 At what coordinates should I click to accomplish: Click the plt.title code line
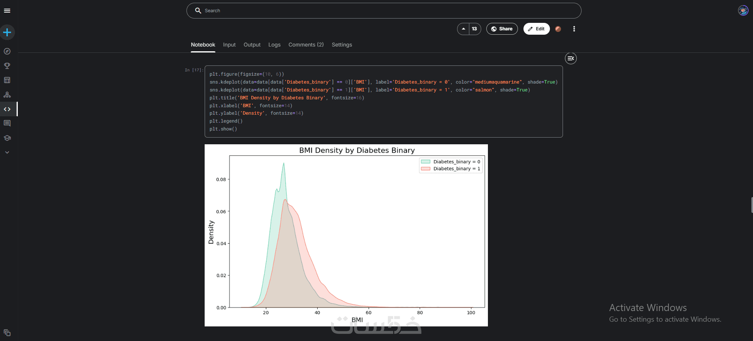[x=287, y=98]
